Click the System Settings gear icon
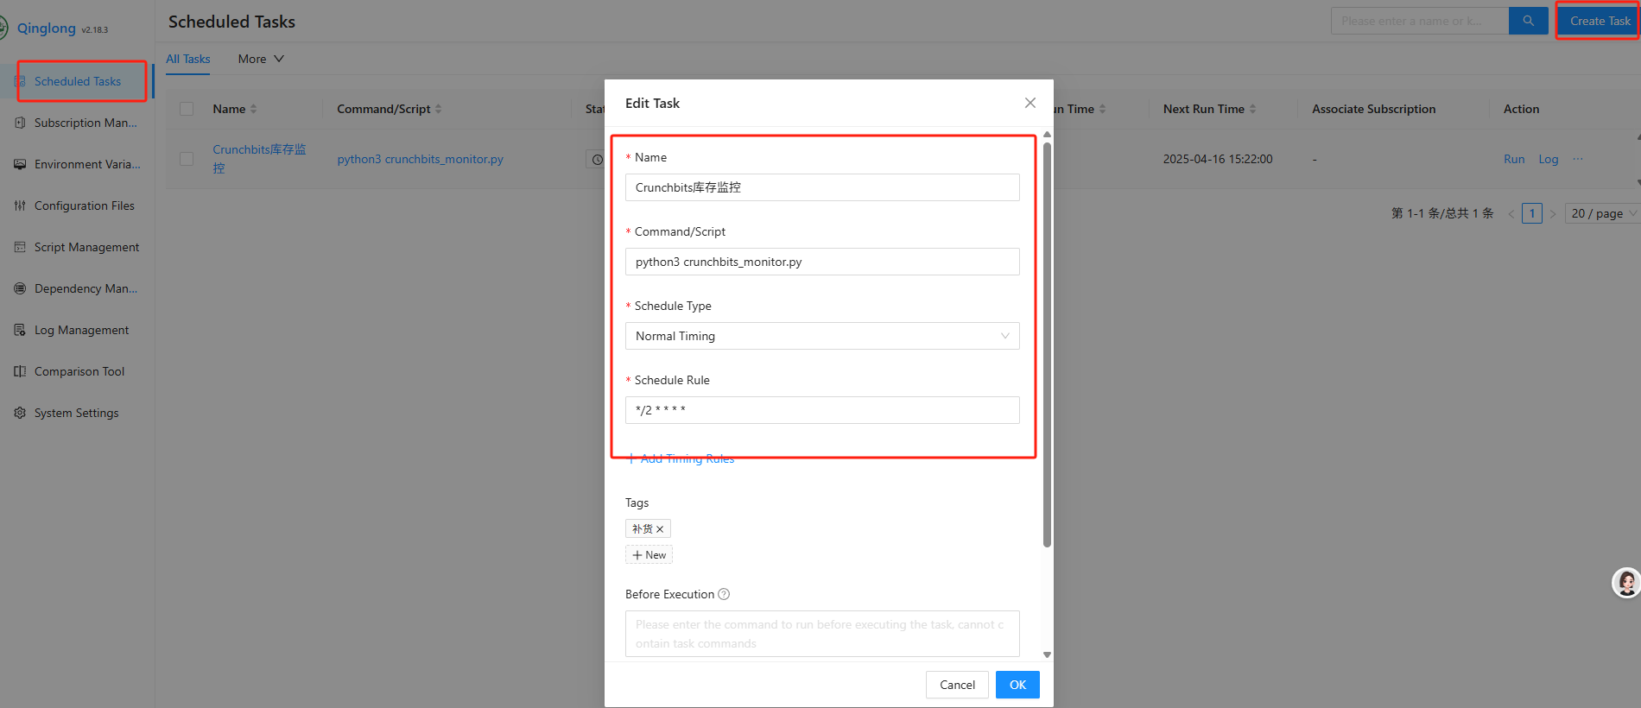The image size is (1641, 708). tap(20, 413)
